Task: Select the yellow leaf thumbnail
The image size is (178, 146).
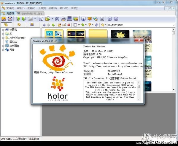Action: 120,34
